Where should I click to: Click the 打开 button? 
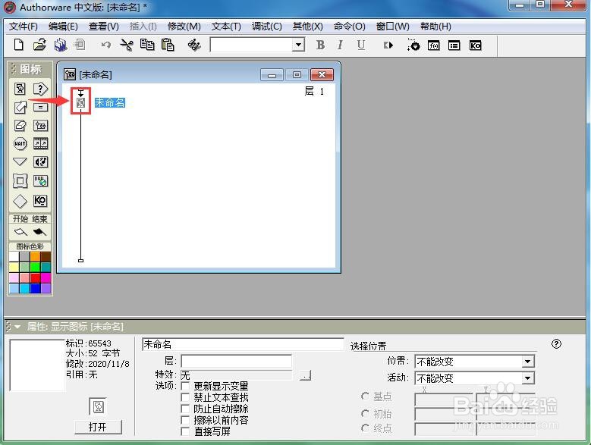point(98,427)
